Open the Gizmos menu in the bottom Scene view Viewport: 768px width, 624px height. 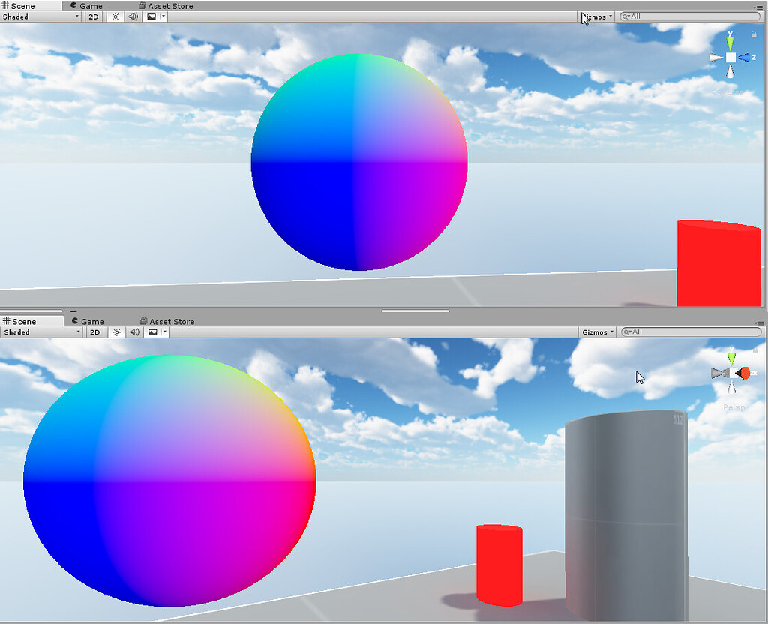pos(596,331)
